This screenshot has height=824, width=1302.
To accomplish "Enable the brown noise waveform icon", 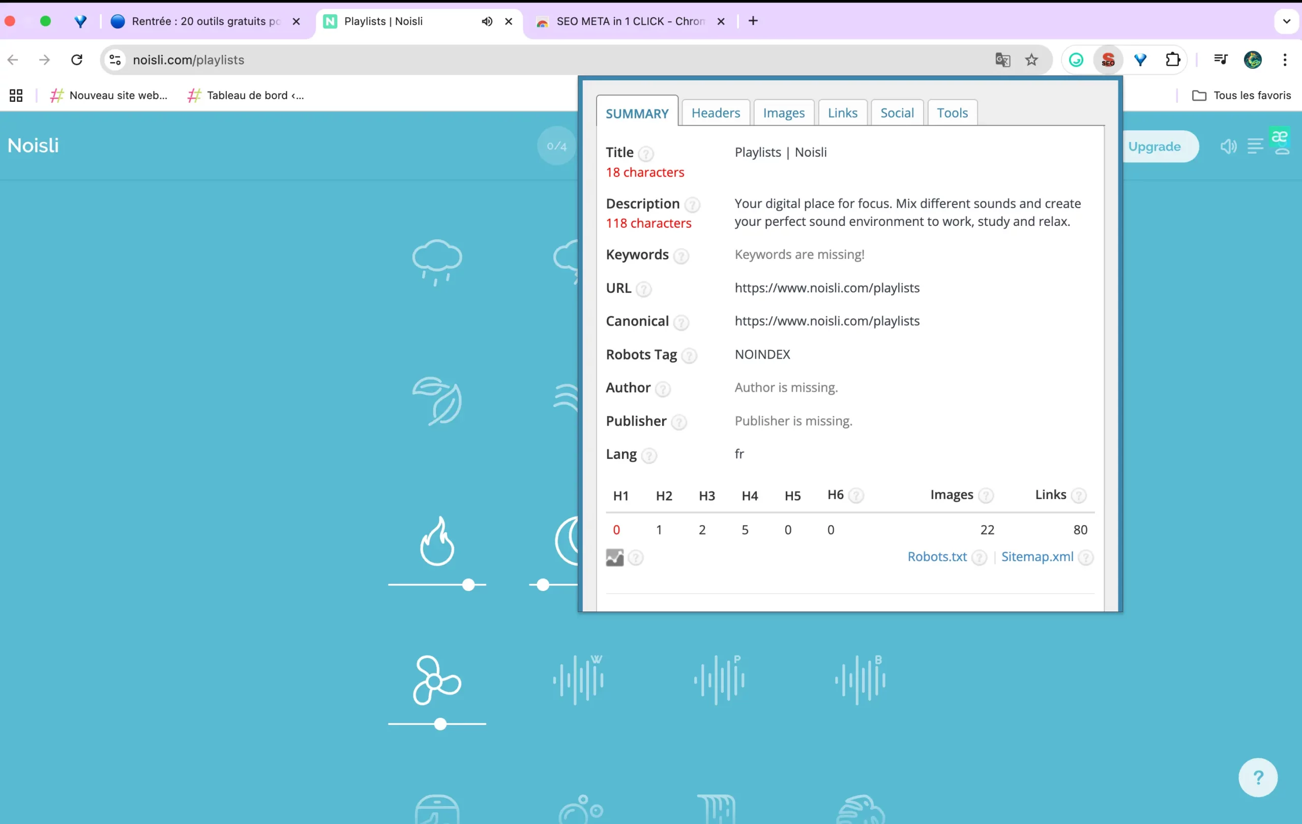I will click(860, 680).
